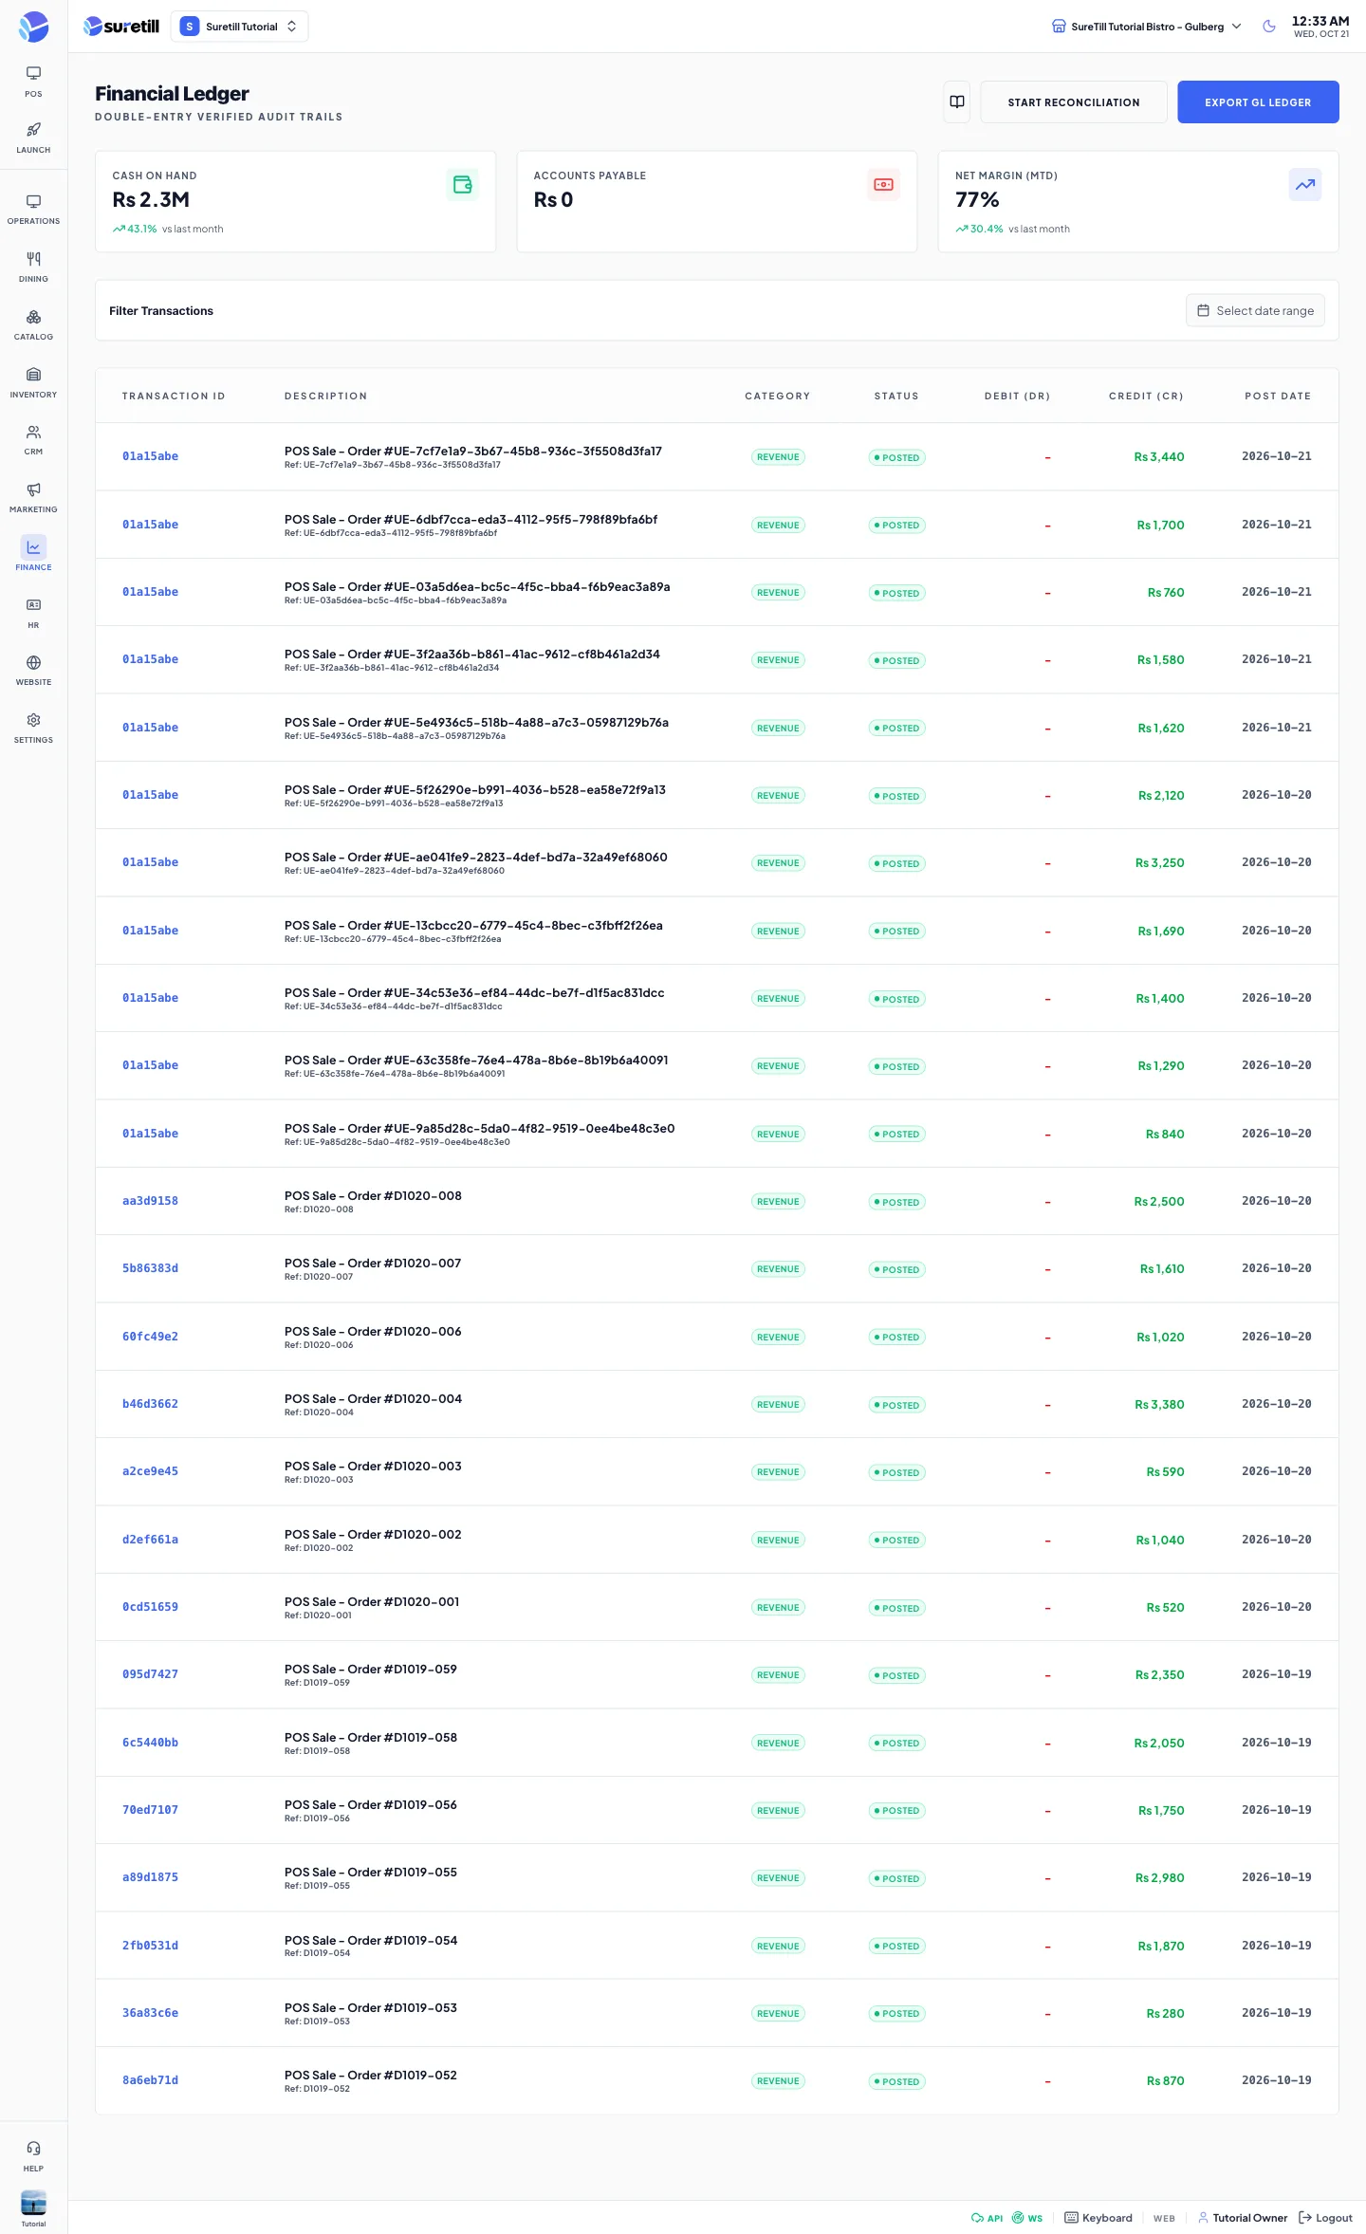Click the Suretill logo in header
Screen dimensions: 1366x2234
click(x=121, y=27)
